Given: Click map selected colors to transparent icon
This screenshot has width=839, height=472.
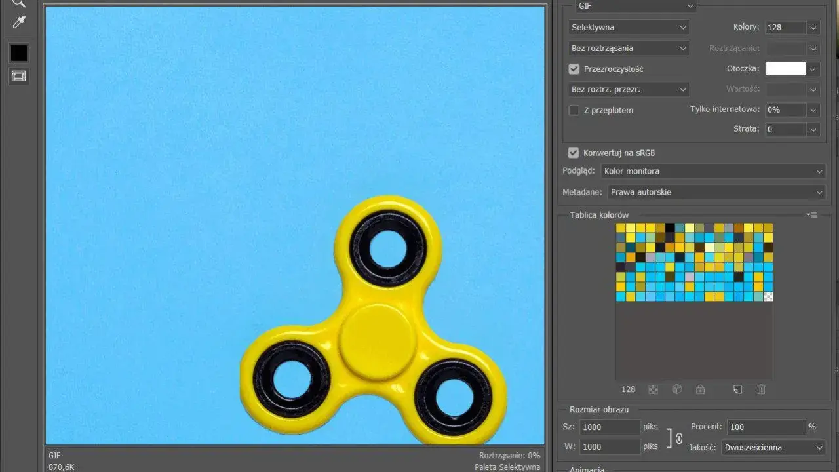Looking at the screenshot, I should (653, 389).
